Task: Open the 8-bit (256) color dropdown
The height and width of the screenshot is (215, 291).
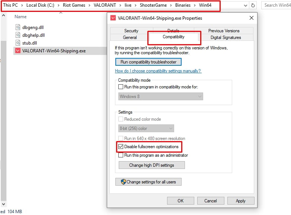Action: (146, 128)
